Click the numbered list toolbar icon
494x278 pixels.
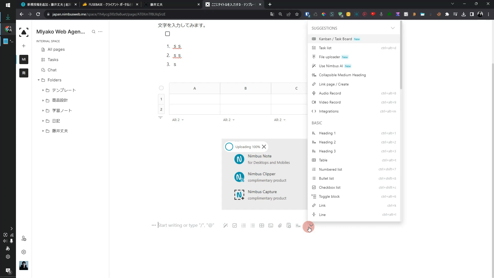click(x=244, y=225)
